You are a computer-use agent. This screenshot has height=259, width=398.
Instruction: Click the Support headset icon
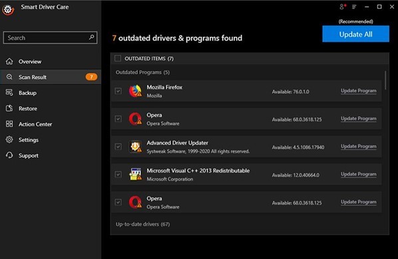point(9,155)
